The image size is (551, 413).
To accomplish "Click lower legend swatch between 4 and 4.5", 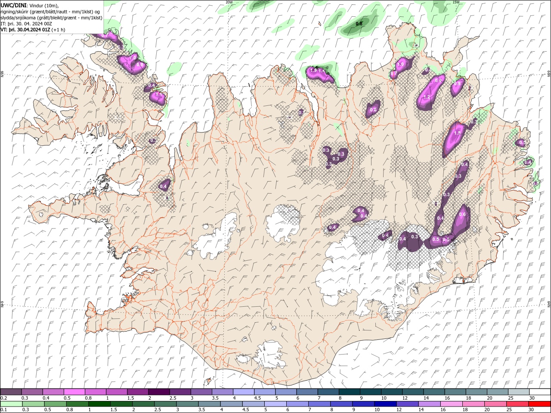I will coord(232,404).
